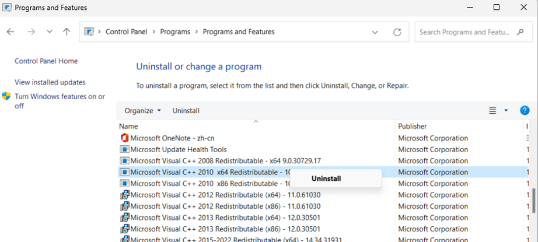
Task: Click the Forward navigation arrow
Action: click(32, 32)
